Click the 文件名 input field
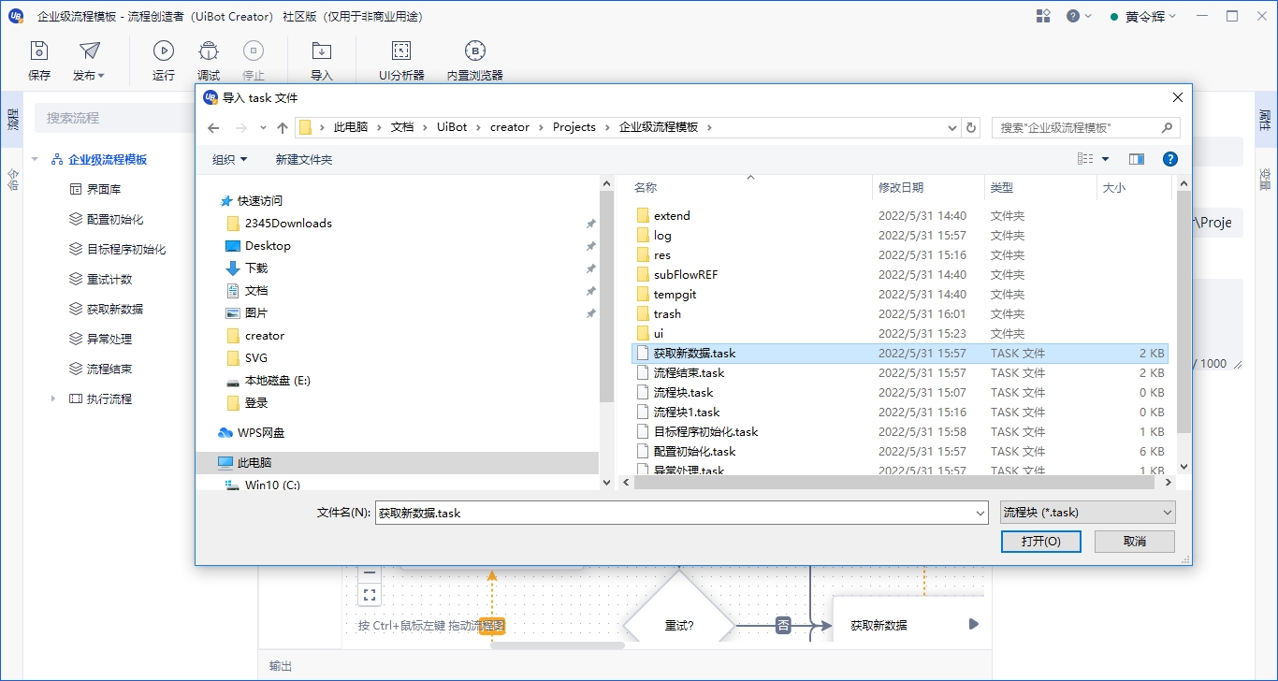The height and width of the screenshot is (681, 1278). [681, 513]
